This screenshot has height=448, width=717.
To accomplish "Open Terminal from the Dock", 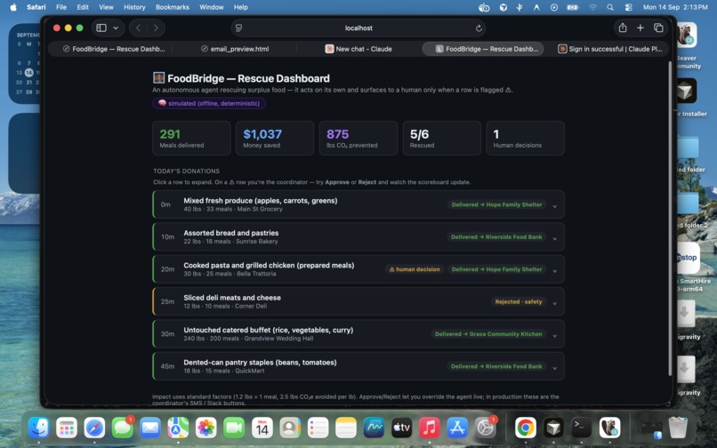I will click(x=581, y=428).
